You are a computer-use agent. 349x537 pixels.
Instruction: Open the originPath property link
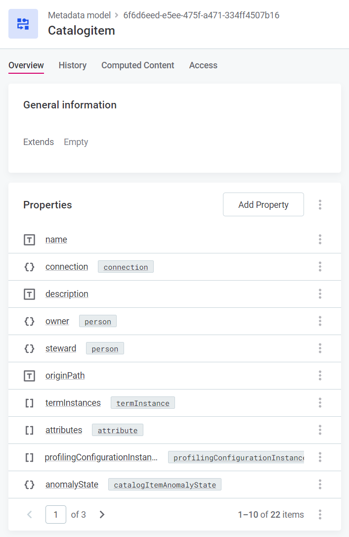[x=65, y=376]
